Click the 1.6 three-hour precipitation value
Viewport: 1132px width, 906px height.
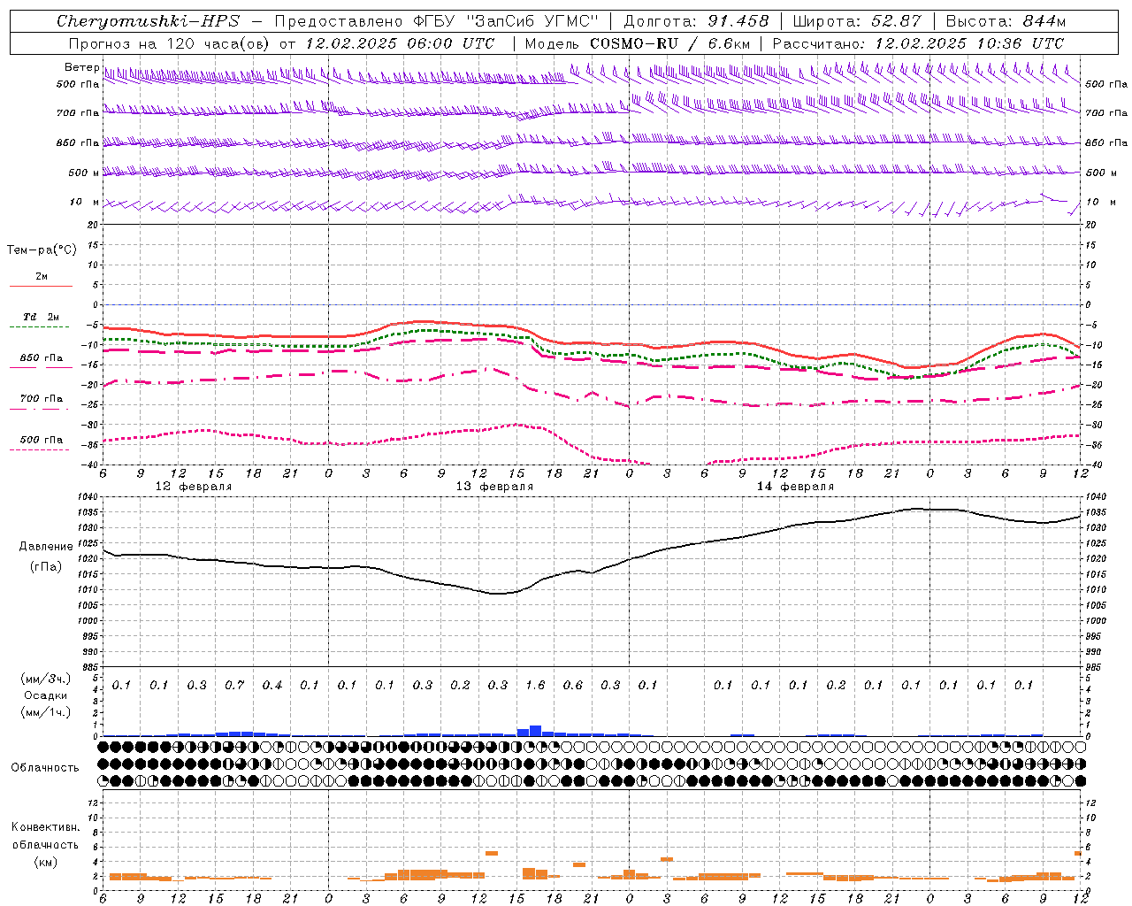click(535, 685)
